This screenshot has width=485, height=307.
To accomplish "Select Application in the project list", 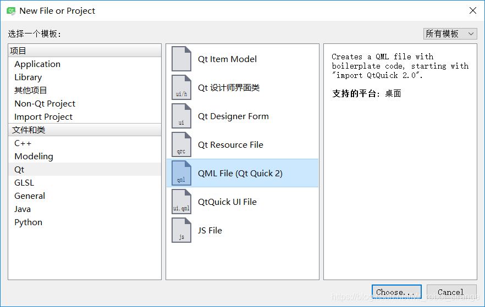I will 85,64.
